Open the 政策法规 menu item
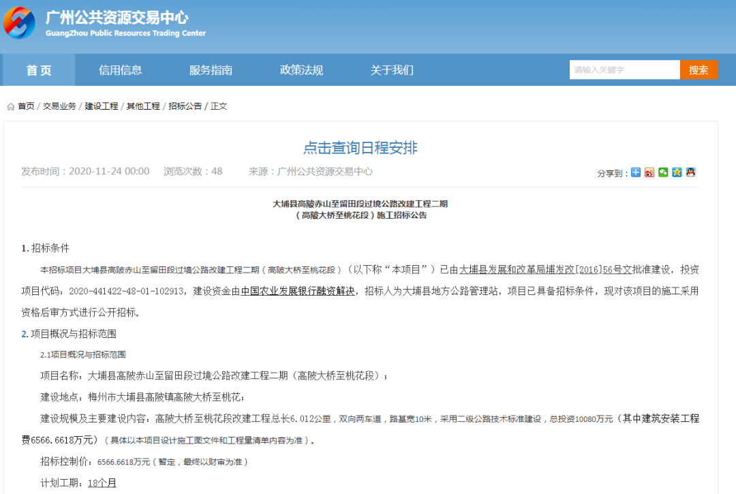736x494 pixels. coord(301,70)
